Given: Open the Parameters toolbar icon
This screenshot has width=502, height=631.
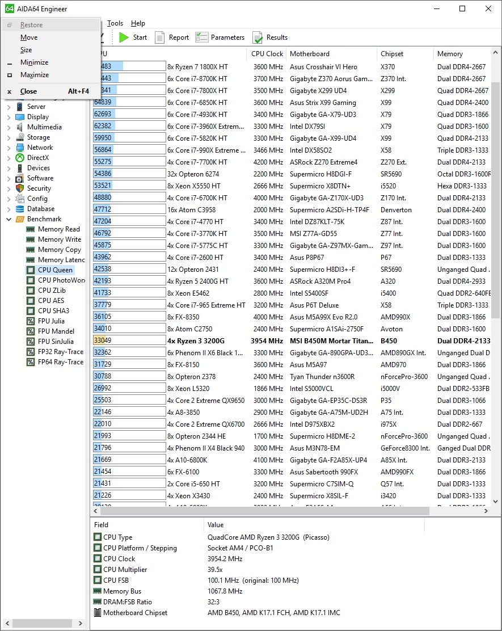Looking at the screenshot, I should tap(201, 37).
